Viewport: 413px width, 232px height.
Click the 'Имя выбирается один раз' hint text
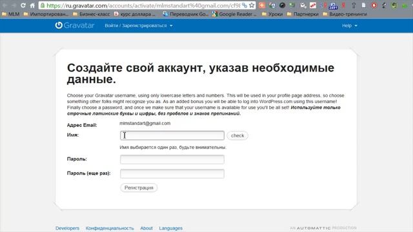[173, 148]
